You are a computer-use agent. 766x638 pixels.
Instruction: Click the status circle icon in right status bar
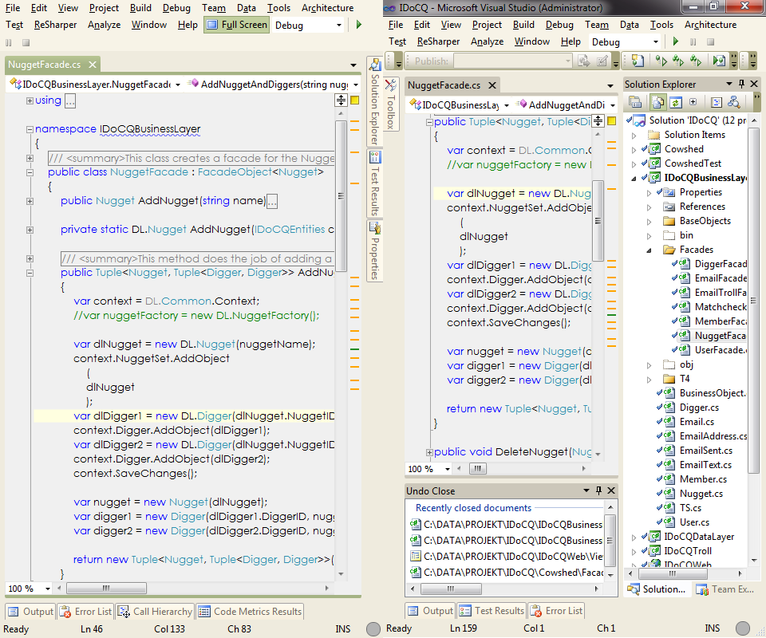tap(743, 628)
